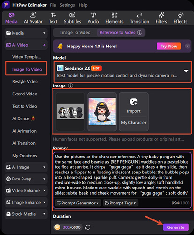Open the Prompt Generator dropdown
Viewport: 194px width, 235px height.
point(78,203)
